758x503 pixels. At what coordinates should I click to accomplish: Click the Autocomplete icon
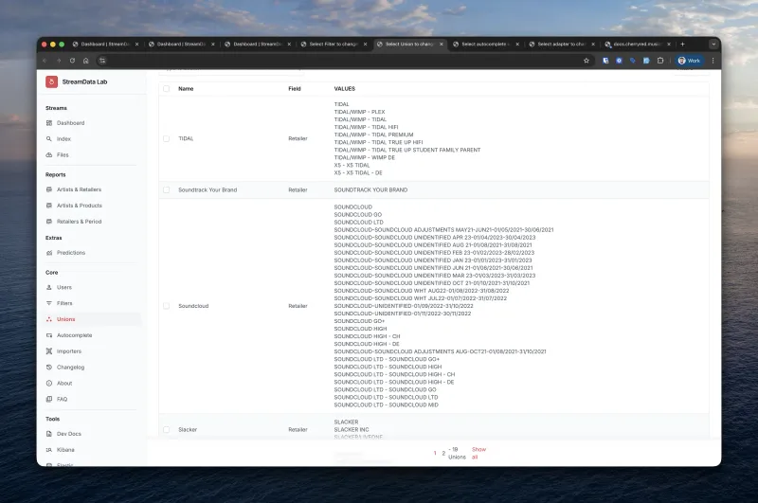(x=49, y=334)
